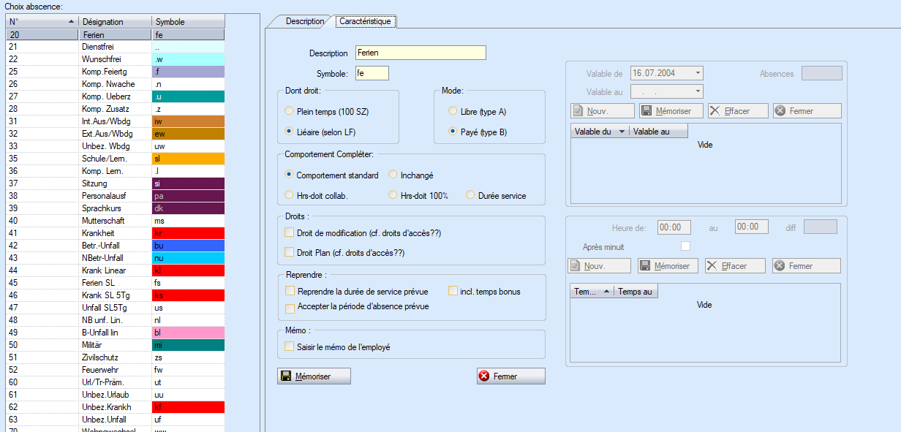Image resolution: width=901 pixels, height=432 pixels.
Task: Choose Payé (type B) mode
Action: [453, 132]
